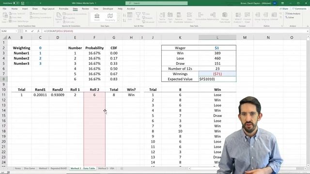
Task: Open the File menu
Action: [4, 9]
